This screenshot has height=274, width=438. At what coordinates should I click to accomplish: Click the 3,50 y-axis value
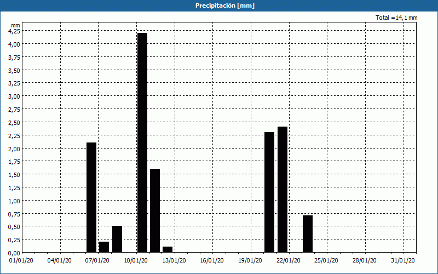tap(14, 71)
